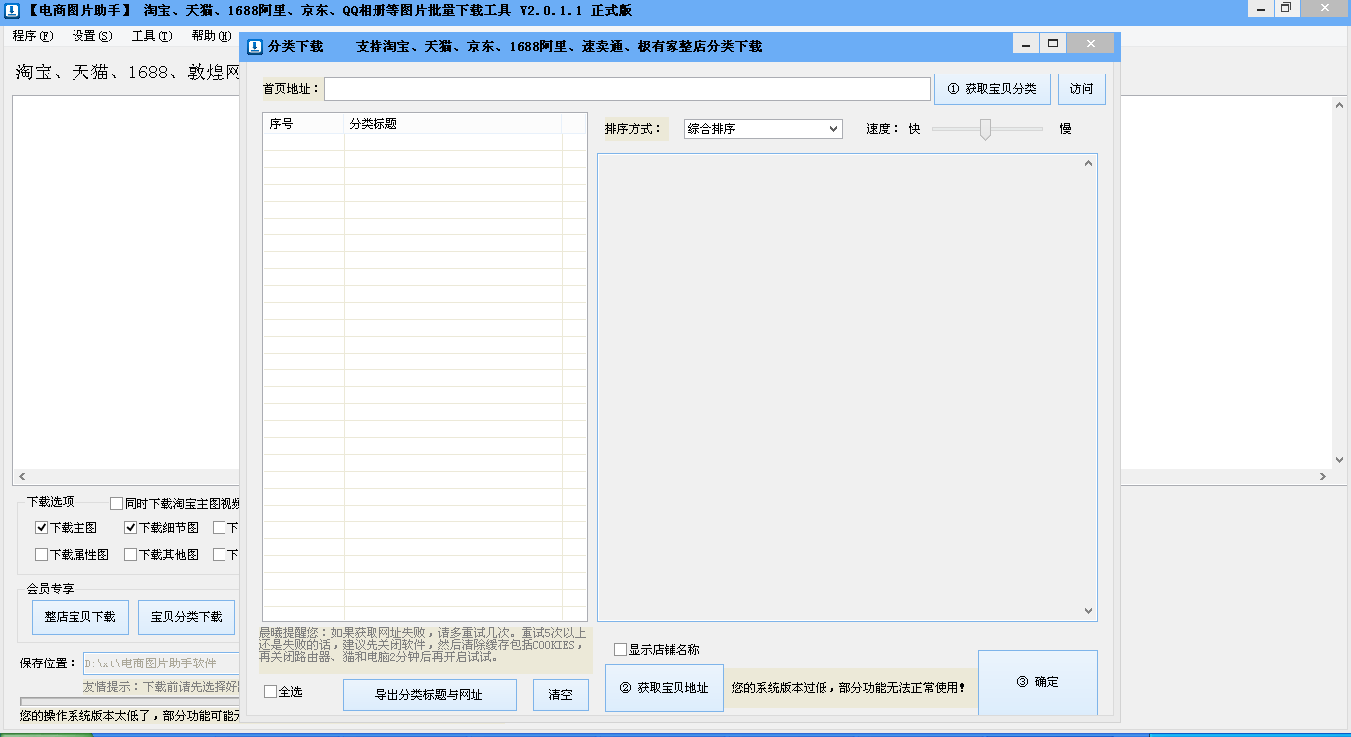The image size is (1351, 737).
Task: Open the 帮助(H) menu
Action: point(212,36)
